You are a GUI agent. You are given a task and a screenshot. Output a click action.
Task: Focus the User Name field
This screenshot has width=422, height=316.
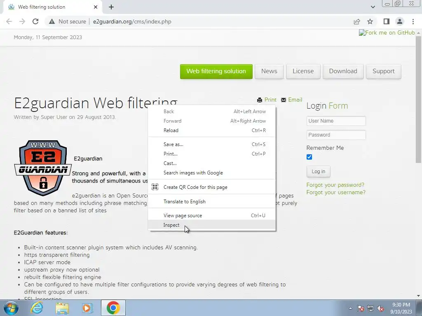(336, 121)
